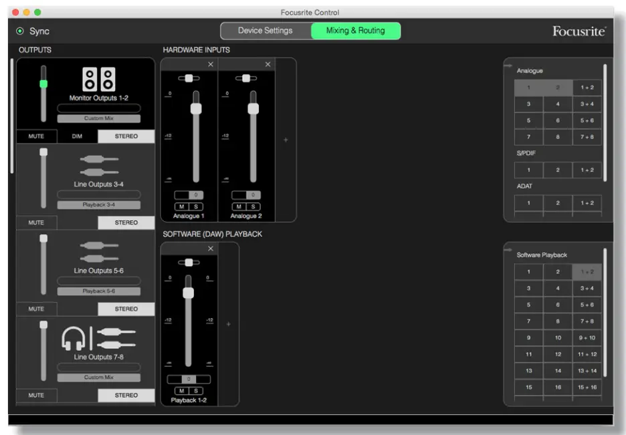Select Analogue input 3 + 4 pair
Image resolution: width=626 pixels, height=435 pixels.
587,104
